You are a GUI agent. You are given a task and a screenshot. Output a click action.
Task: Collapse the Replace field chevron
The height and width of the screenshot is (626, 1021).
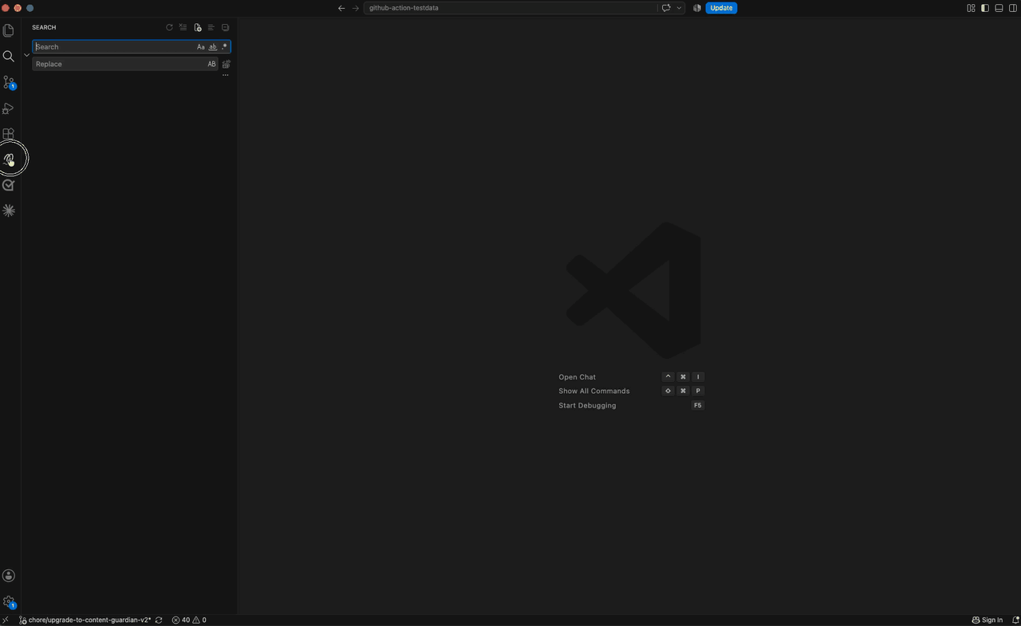pyautogui.click(x=27, y=55)
